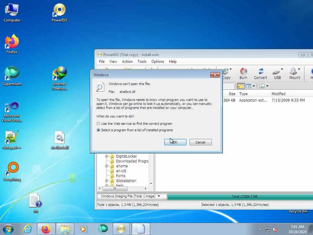The image size is (313, 235).
Task: Confirm the dialog with the OK button
Action: click(175, 142)
